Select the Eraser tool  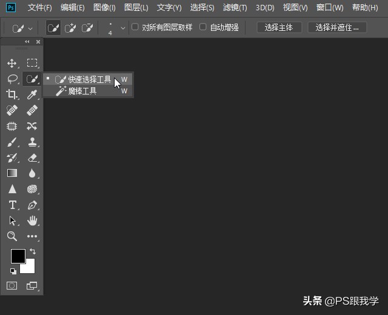32,158
